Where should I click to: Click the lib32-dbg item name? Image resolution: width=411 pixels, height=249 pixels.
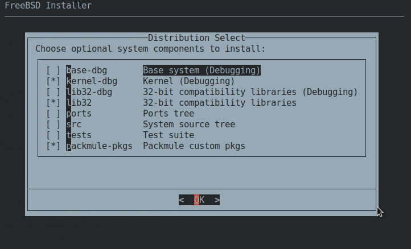[89, 92]
